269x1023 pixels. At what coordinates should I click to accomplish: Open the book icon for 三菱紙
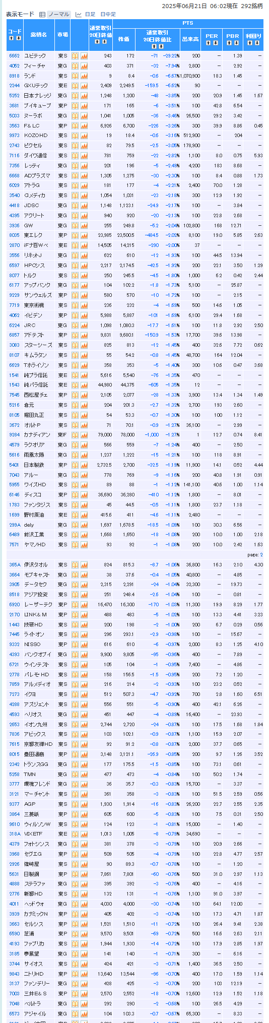(75, 814)
